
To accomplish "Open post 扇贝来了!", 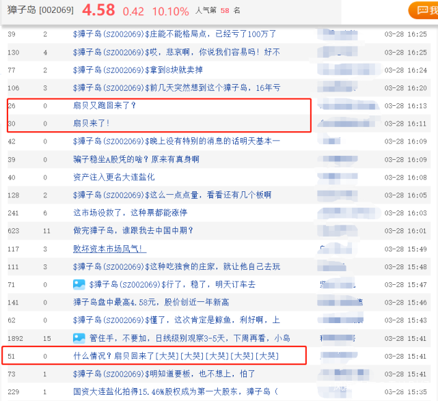I will tap(91, 124).
